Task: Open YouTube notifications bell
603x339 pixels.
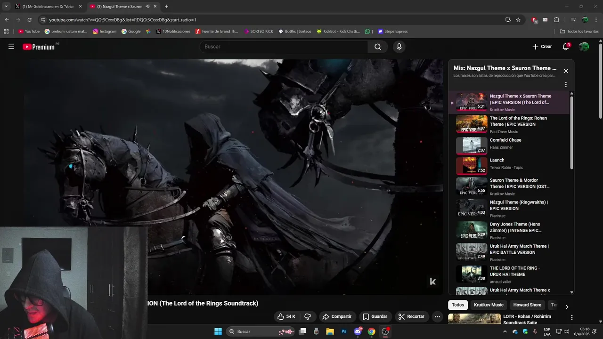Action: 566,47
